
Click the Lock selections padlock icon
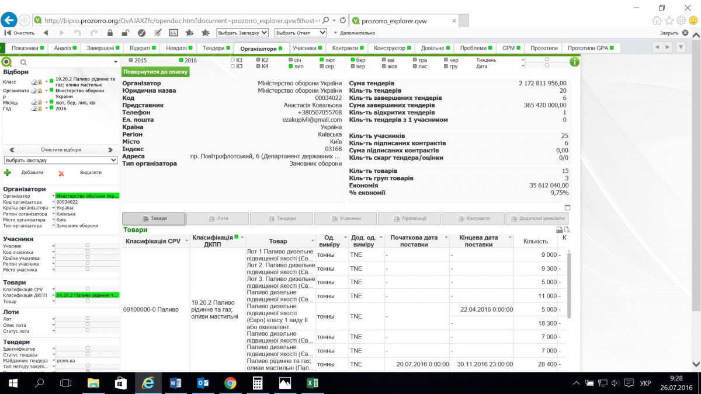pos(110,33)
